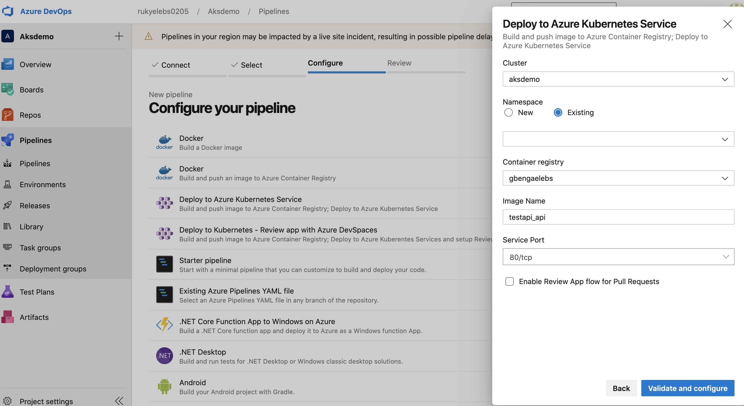Click the Pipelines hub rocket icon
The width and height of the screenshot is (744, 406).
pos(8,140)
